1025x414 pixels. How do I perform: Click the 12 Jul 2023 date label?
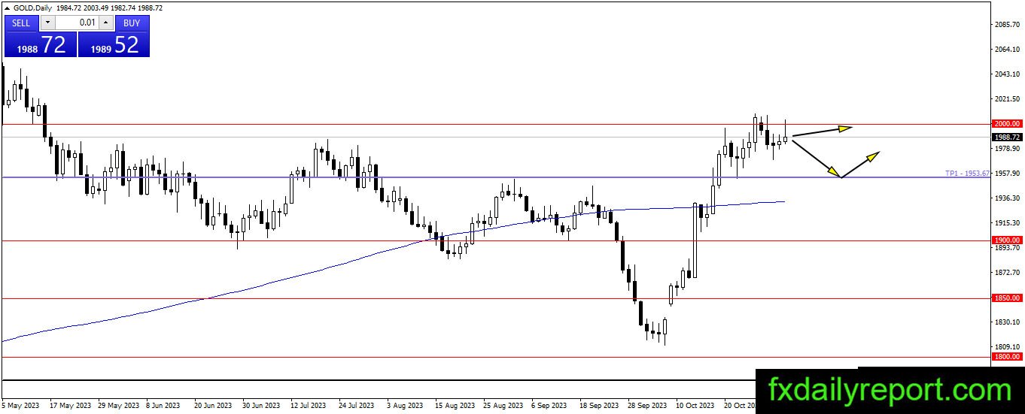(x=309, y=406)
